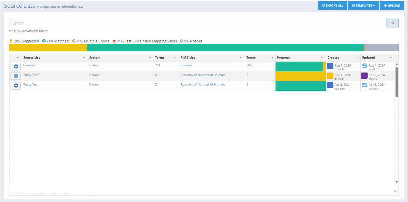Open the gear settings for Fuzzy Test 2
Image resolution: width=408 pixels, height=202 pixels.
point(16,76)
